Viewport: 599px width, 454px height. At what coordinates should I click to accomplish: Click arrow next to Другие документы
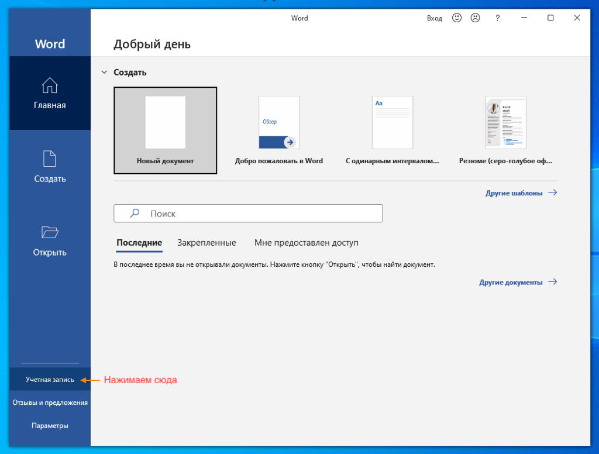(x=552, y=282)
